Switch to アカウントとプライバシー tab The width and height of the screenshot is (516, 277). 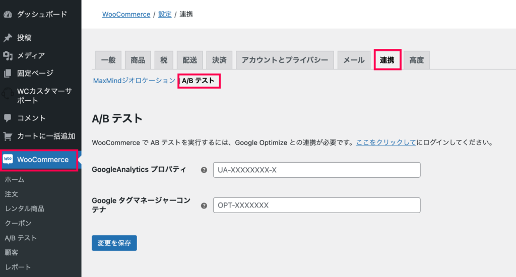285,60
